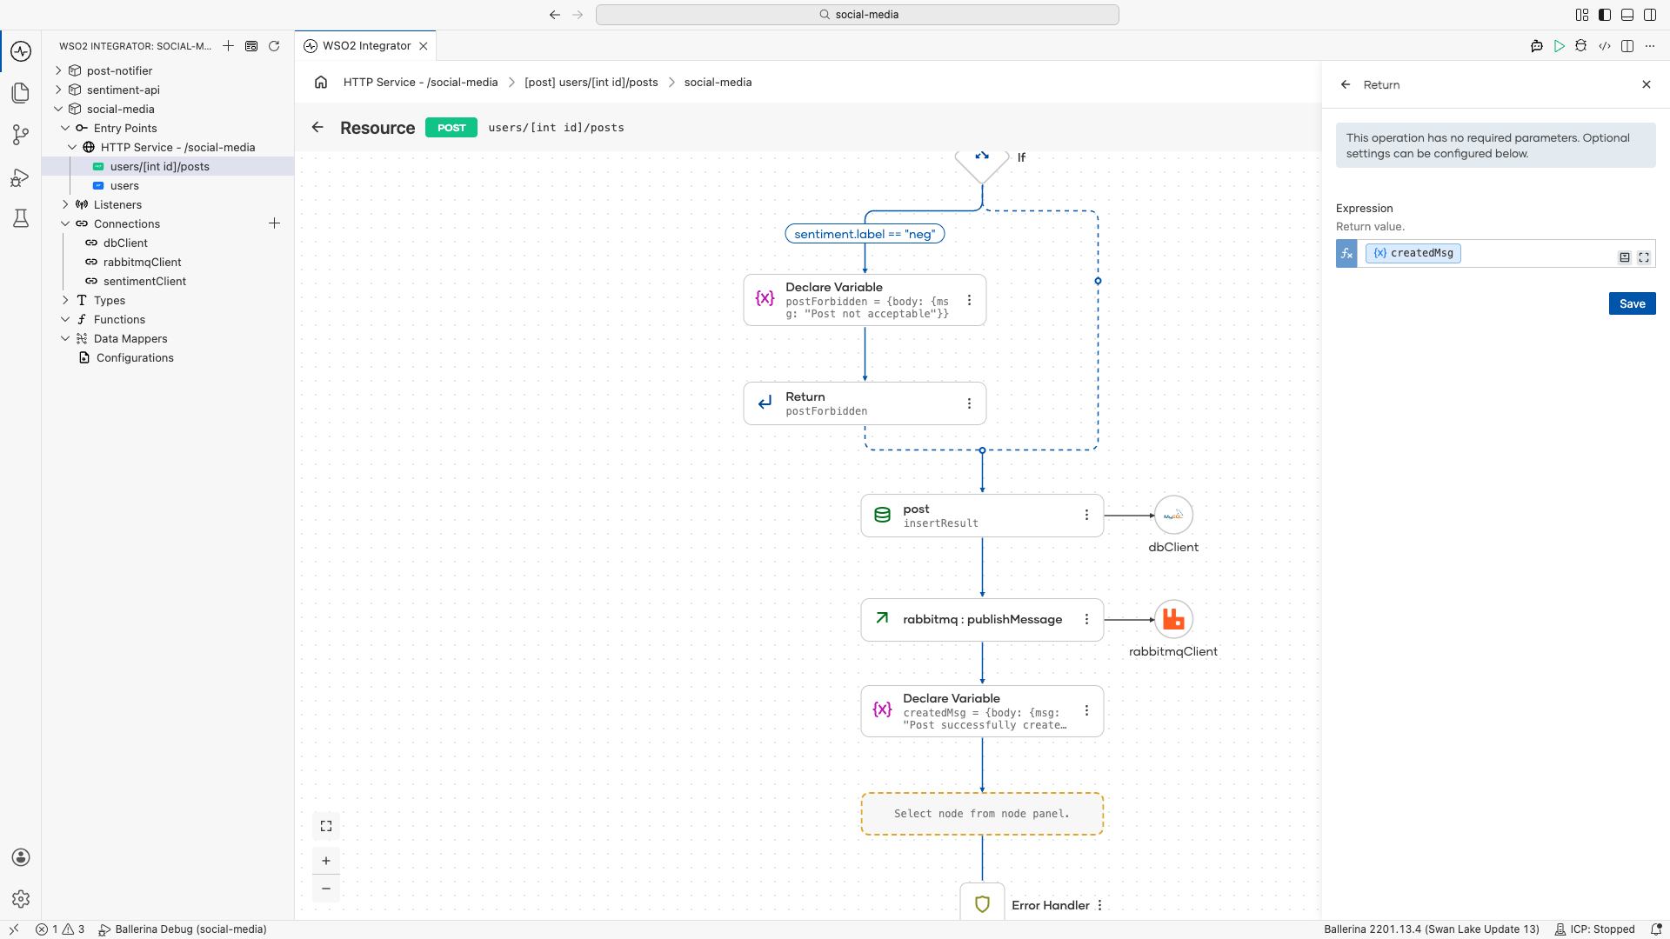Expand the sentiment-api project
Image resolution: width=1670 pixels, height=939 pixels.
[58, 90]
